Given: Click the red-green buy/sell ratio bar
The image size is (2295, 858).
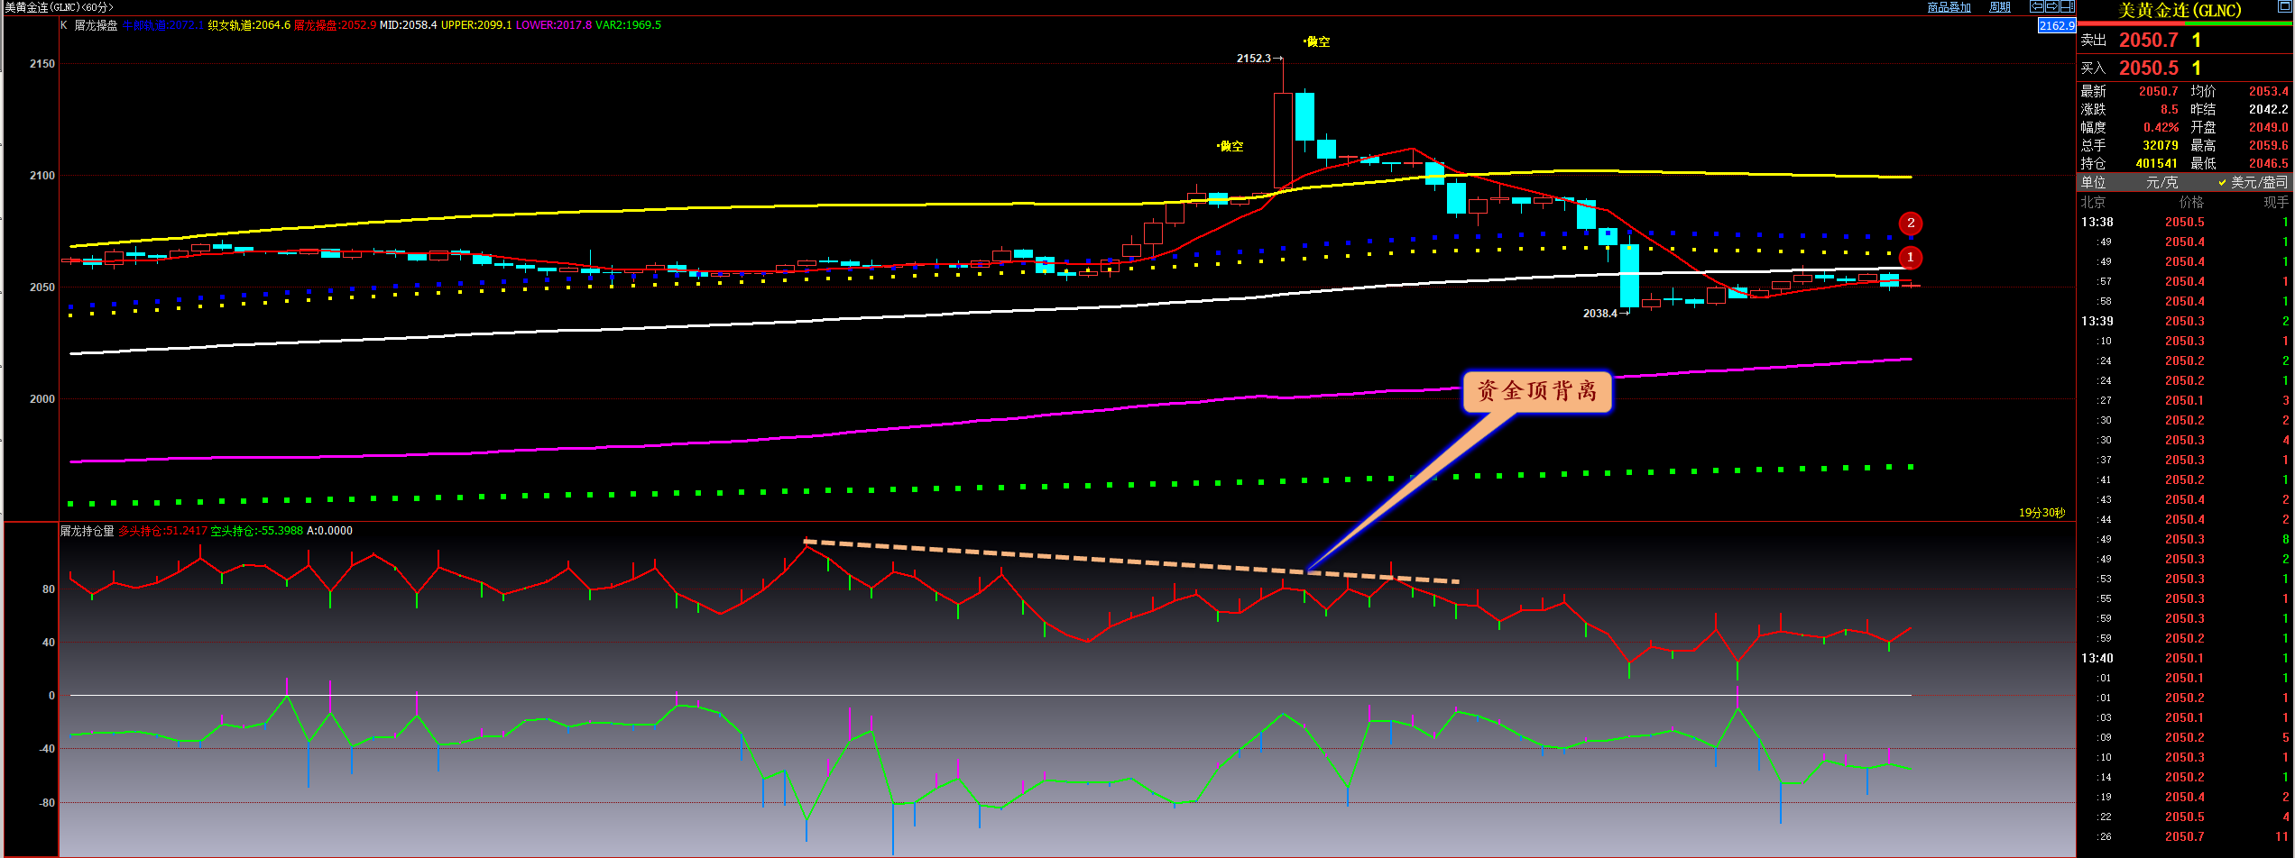Looking at the screenshot, I should click(2185, 23).
